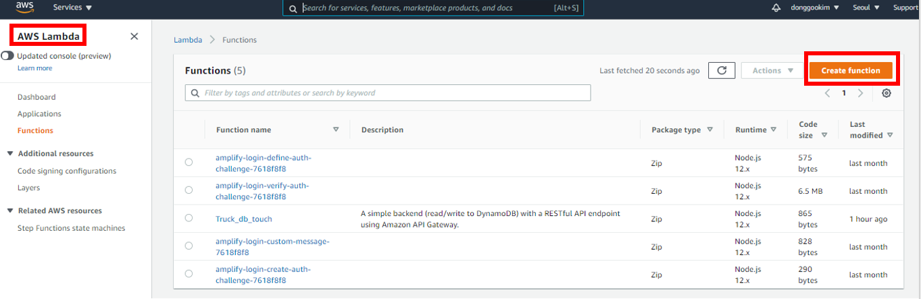Image resolution: width=921 pixels, height=299 pixels.
Task: Click the Create function button
Action: (850, 70)
